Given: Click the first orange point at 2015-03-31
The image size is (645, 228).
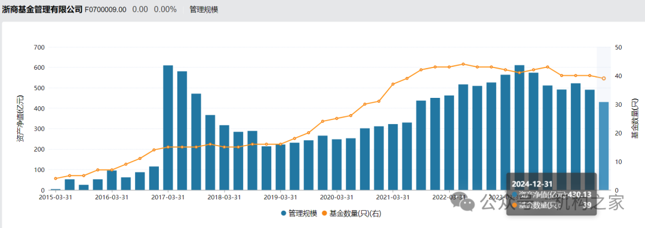Looking at the screenshot, I should 56,178.
